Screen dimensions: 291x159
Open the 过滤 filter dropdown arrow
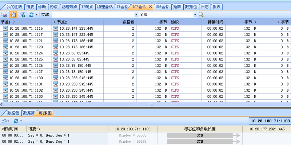tap(136, 15)
